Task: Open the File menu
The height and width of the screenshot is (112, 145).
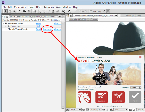Action: click(x=4, y=7)
